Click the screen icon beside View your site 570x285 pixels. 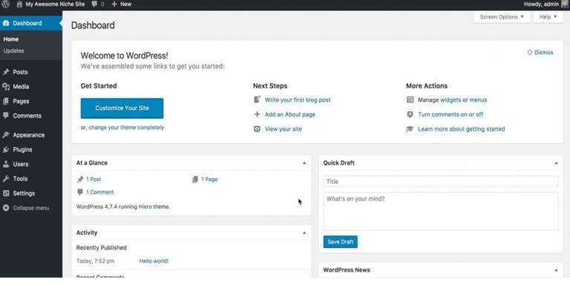tap(257, 128)
